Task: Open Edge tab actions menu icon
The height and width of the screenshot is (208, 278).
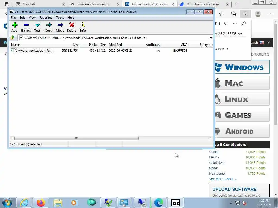Action: click(x=7, y=4)
